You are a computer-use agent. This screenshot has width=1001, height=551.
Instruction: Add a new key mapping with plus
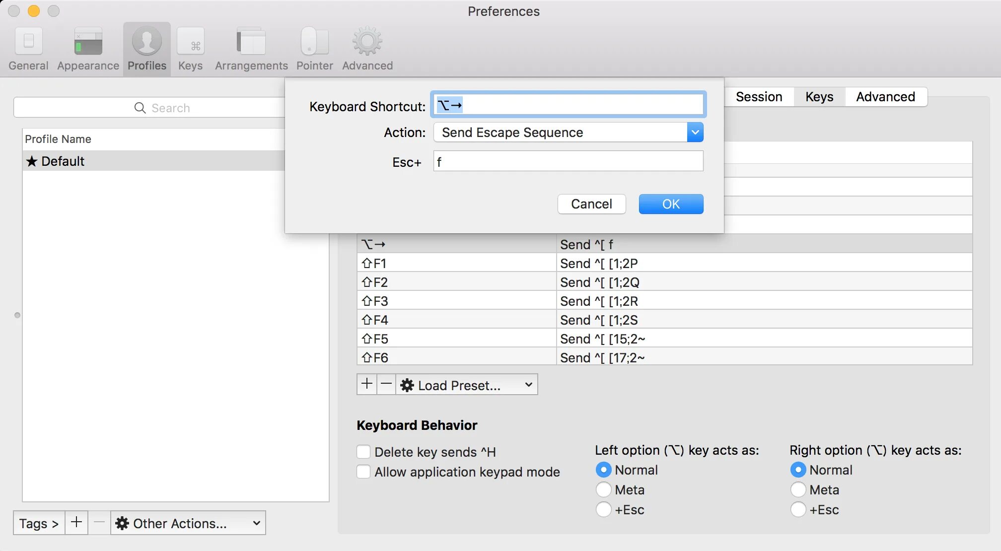pos(366,384)
